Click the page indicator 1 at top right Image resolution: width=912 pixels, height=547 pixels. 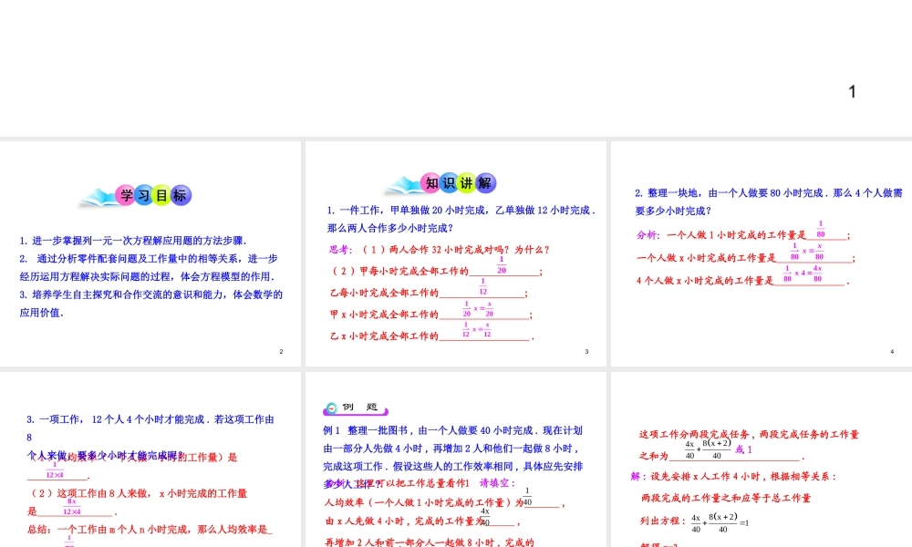pos(852,91)
